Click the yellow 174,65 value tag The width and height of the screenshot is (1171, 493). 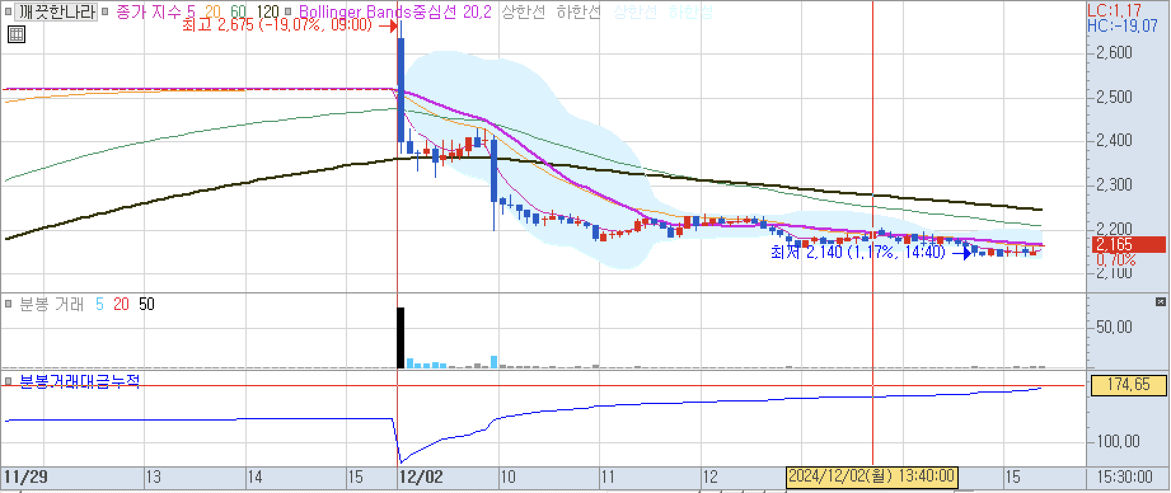tap(1128, 385)
